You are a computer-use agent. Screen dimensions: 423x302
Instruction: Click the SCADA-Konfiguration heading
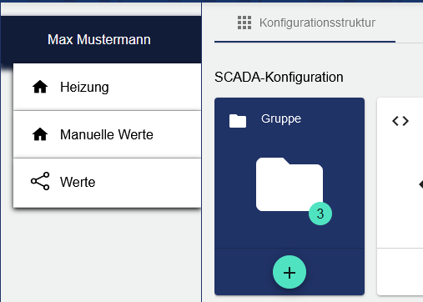point(279,77)
